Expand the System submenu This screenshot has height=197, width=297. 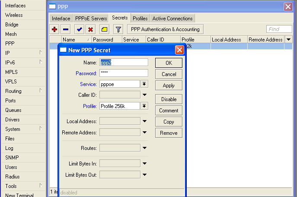coord(41,128)
